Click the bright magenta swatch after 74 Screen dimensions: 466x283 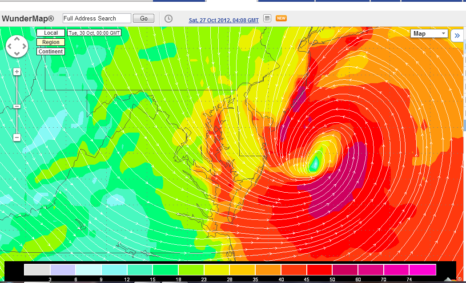pyautogui.click(x=422, y=270)
